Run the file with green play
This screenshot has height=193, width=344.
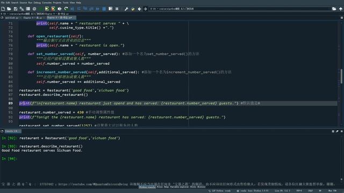pos(41,9)
